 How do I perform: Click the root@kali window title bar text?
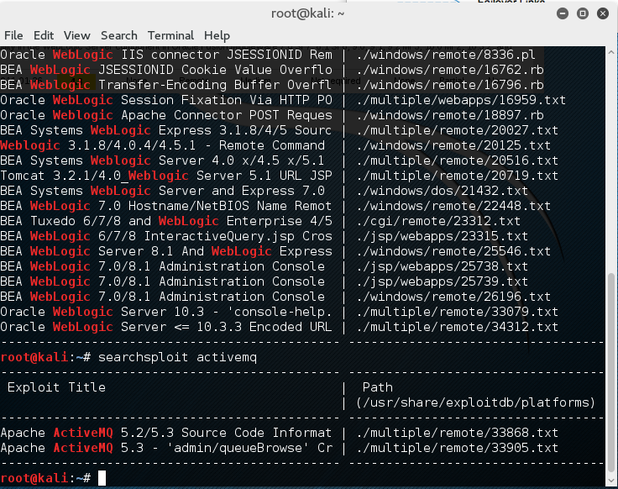point(307,13)
